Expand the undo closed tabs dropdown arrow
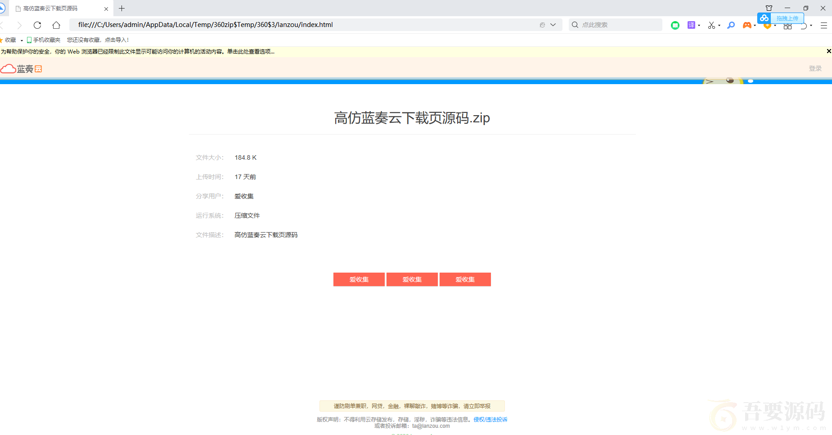Viewport: 832px width, 435px height. (811, 25)
